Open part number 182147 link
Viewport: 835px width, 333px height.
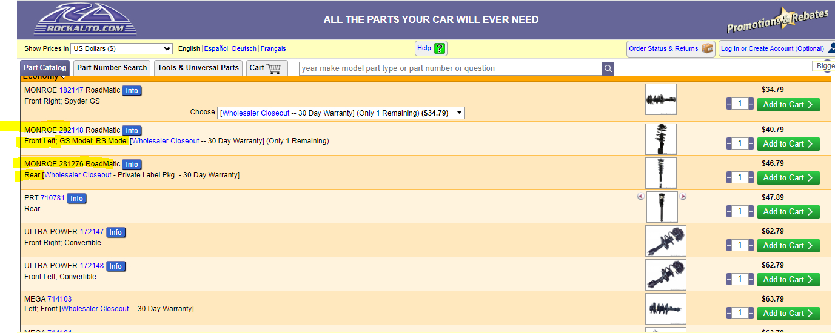(x=71, y=90)
